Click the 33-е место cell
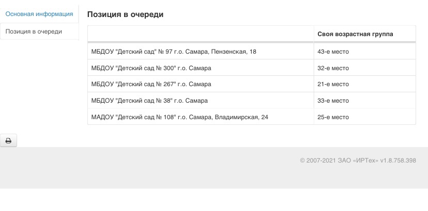The image size is (428, 211). click(x=364, y=101)
